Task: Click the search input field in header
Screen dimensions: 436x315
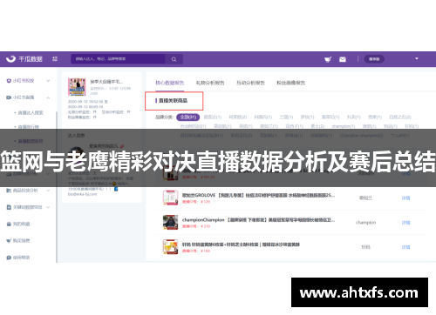Action: point(118,59)
